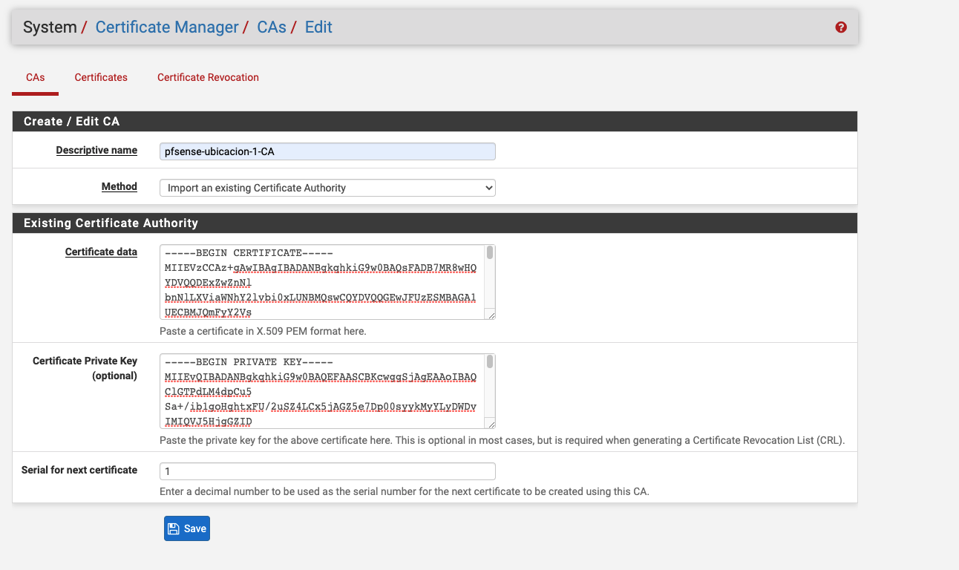The image size is (959, 570).
Task: Focus the Certificate Private Key text area
Action: click(327, 391)
